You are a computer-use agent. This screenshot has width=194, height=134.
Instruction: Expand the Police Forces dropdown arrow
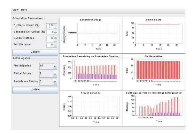pos(55,74)
